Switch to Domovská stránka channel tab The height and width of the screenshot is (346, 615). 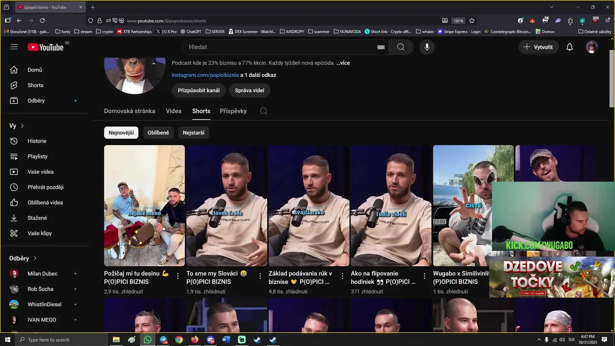tap(130, 111)
